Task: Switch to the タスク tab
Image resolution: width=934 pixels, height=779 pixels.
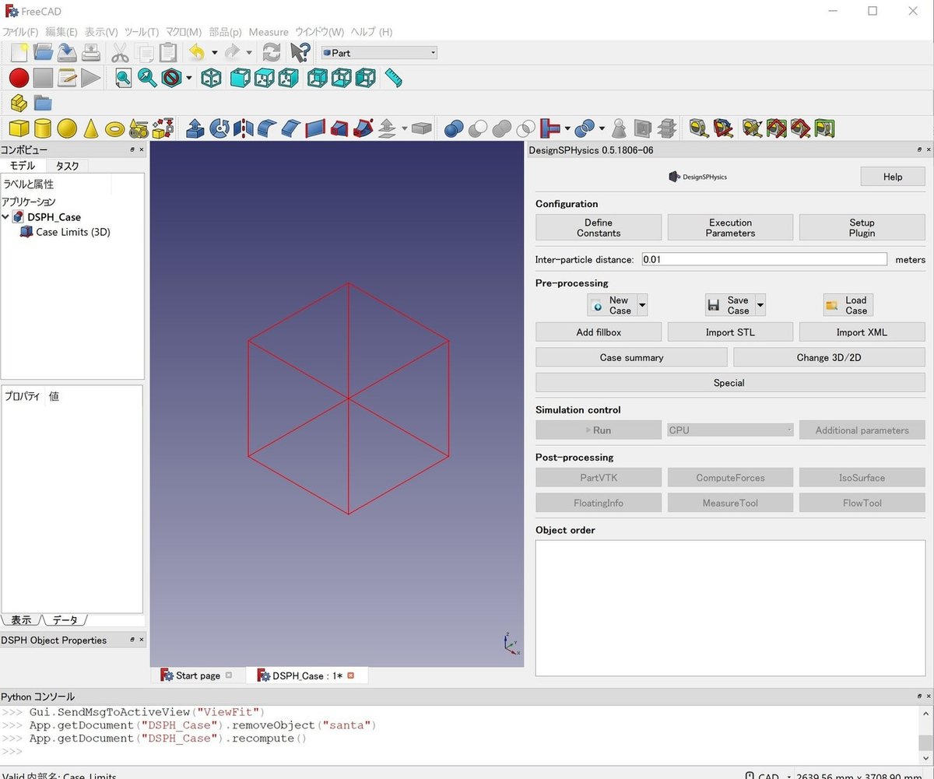Action: (x=67, y=166)
